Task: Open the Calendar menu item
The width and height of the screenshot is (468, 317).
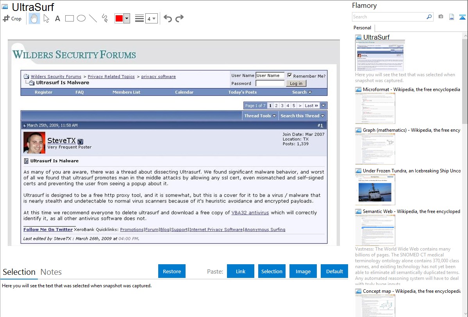Action: click(184, 92)
